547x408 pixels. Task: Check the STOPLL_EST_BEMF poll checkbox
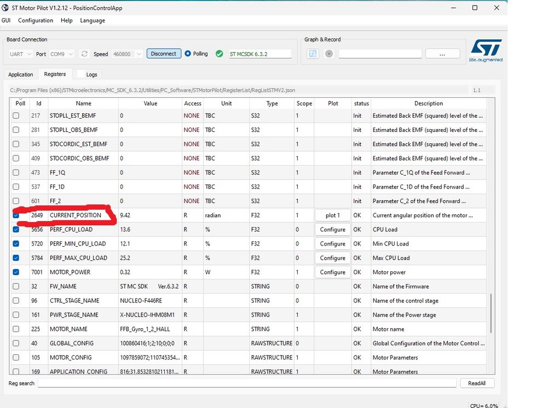(16, 115)
